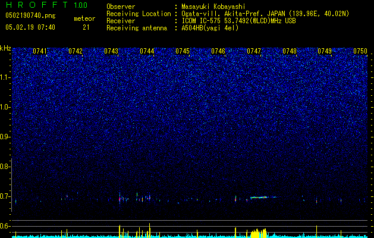
Task: Click the meteor count value 21
Action: [x=86, y=27]
